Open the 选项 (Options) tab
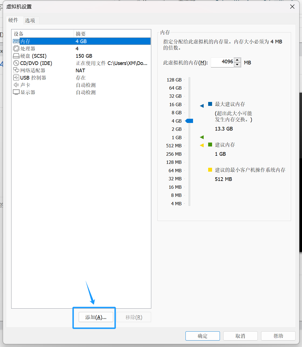302x347 pixels. pos(30,20)
